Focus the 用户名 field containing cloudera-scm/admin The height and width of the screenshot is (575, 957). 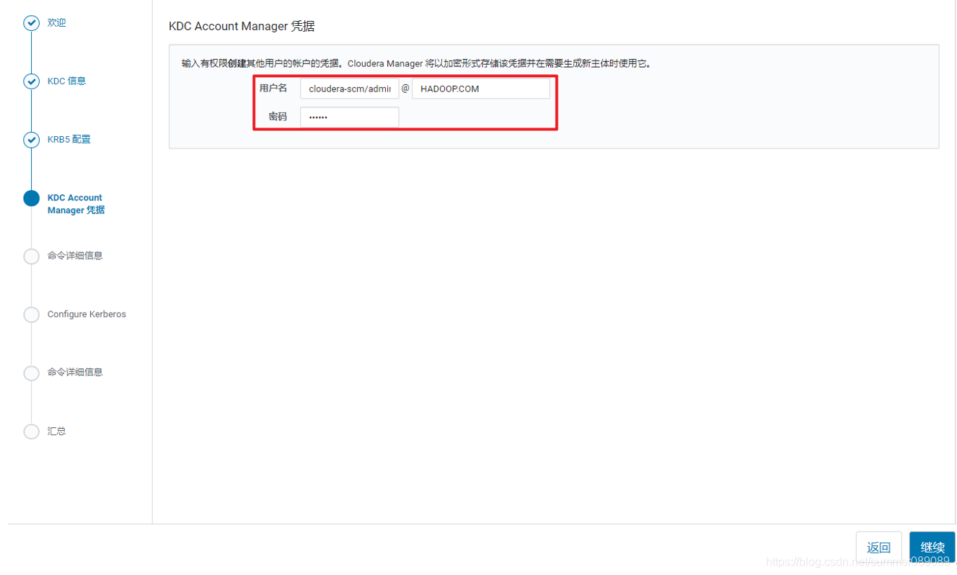[x=350, y=89]
